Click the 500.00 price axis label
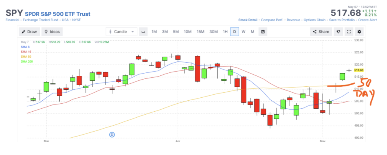The image size is (387, 155). tap(358, 114)
